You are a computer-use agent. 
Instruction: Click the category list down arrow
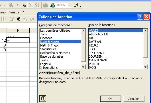[83, 67]
